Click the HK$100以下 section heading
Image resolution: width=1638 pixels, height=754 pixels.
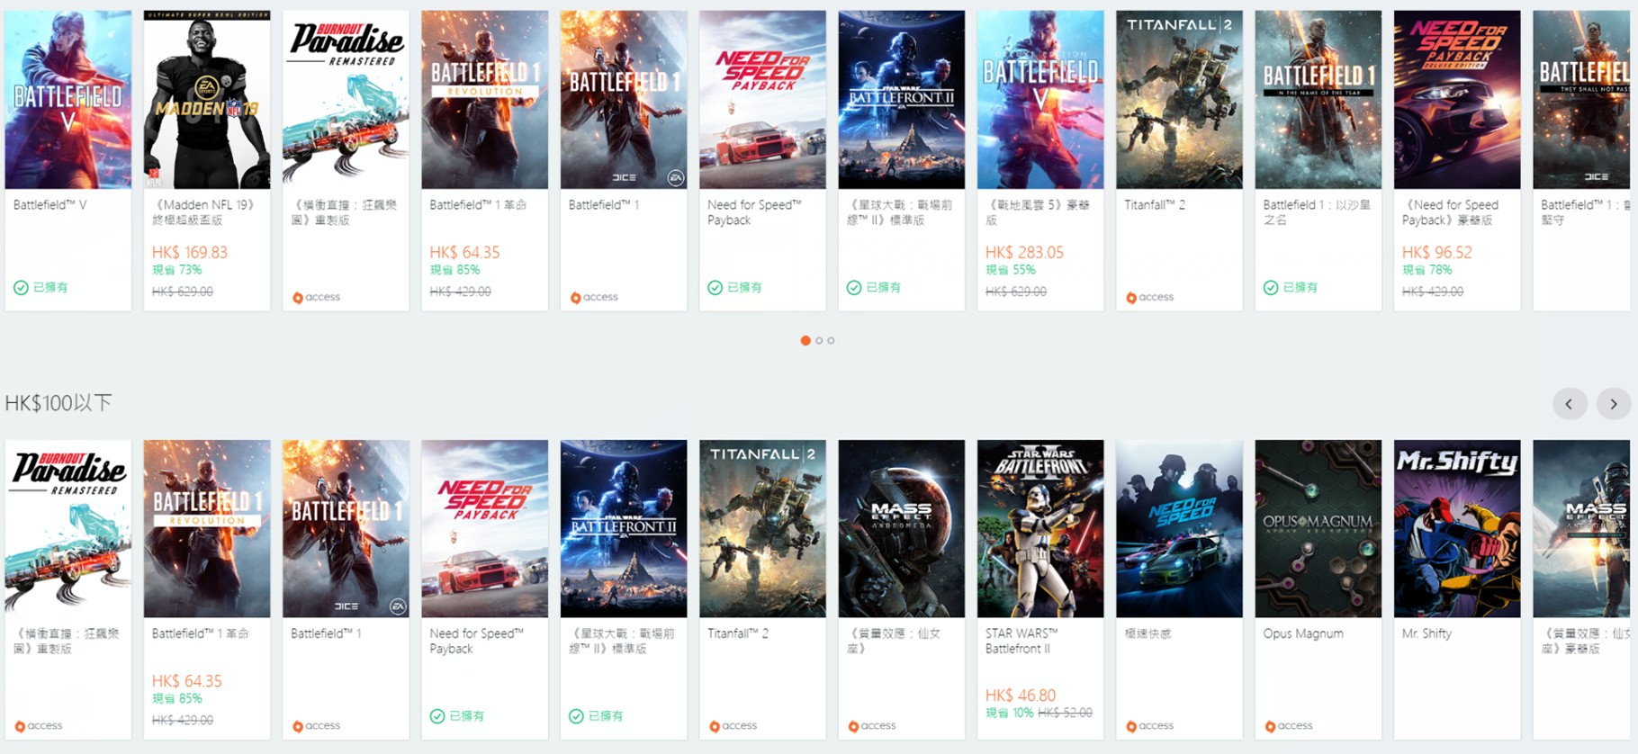pos(58,403)
